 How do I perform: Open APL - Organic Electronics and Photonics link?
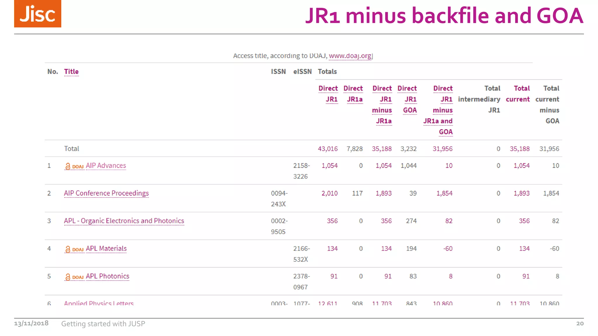pyautogui.click(x=124, y=221)
